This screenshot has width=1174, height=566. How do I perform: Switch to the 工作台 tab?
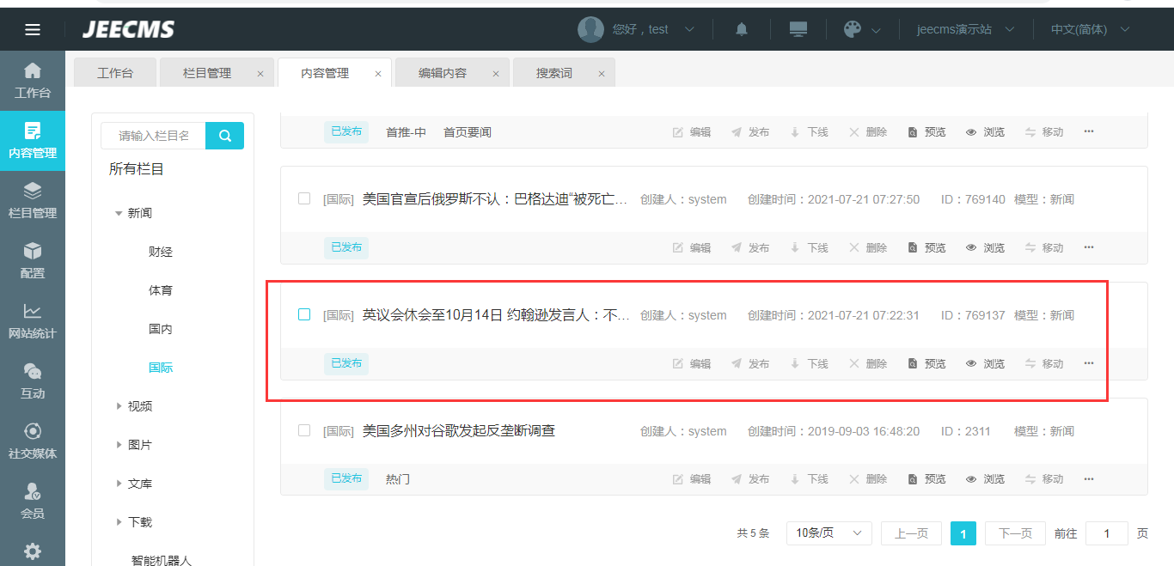point(115,73)
